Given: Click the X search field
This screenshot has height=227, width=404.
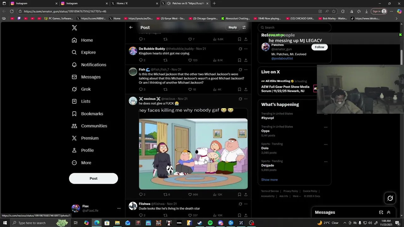Looking at the screenshot, I should coord(294,27).
